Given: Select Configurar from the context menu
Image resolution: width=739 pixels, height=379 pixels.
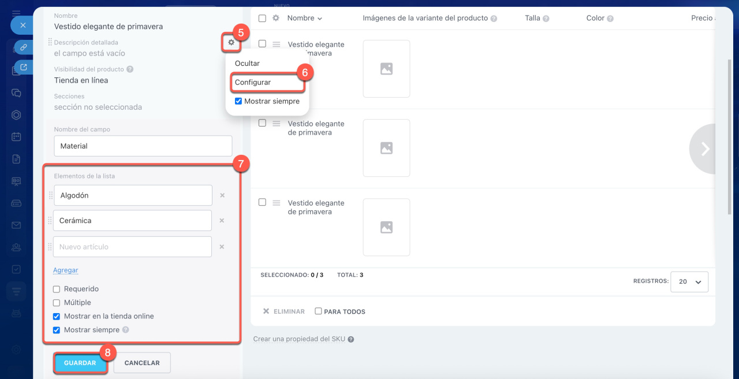Looking at the screenshot, I should click(x=253, y=82).
